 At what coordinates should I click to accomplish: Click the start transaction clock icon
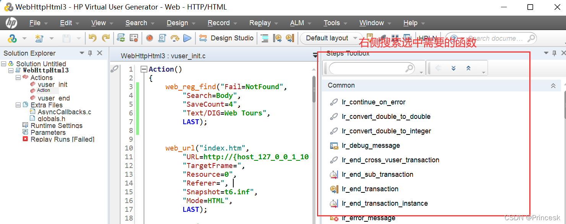point(278,38)
